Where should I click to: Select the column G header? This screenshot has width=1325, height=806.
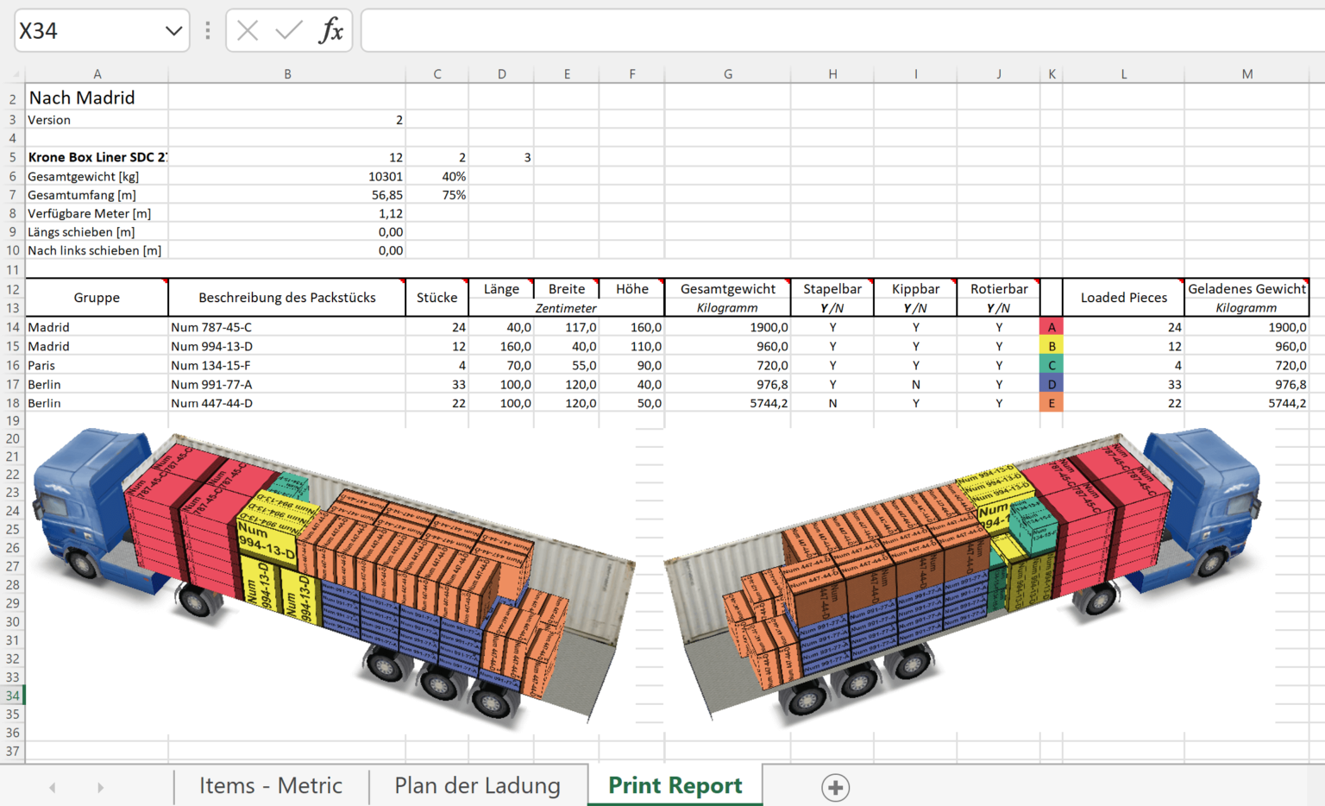tap(727, 74)
